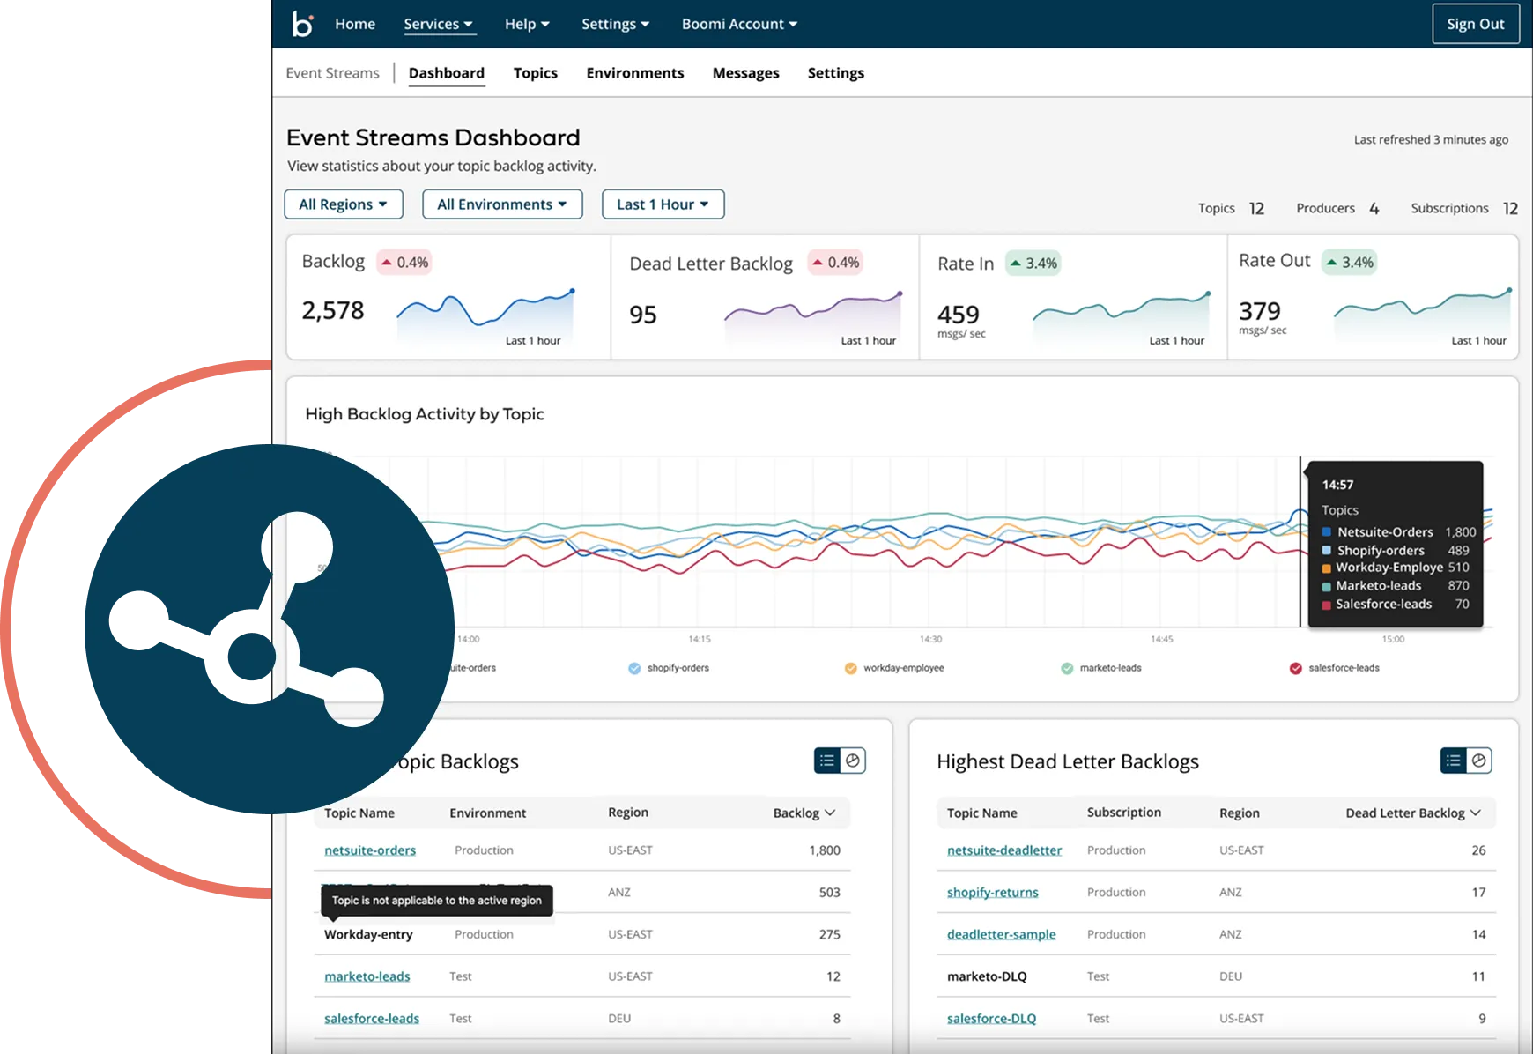Click the Backlog 0.4% change badge

coord(404,263)
